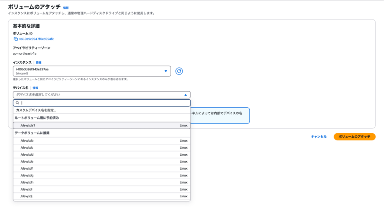Click the キャンセル button
This screenshot has width=384, height=207.
pyautogui.click(x=319, y=137)
